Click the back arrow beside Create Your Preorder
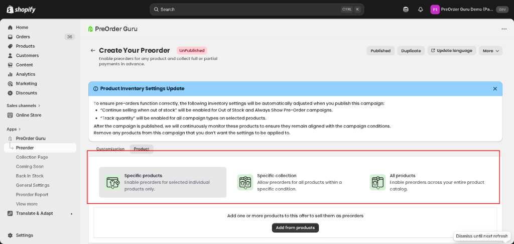The image size is (514, 244). coord(92,51)
